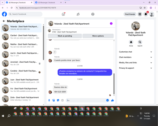Click the $740 listing title link
Viewport: 158px width, 126px height.
point(64,32)
